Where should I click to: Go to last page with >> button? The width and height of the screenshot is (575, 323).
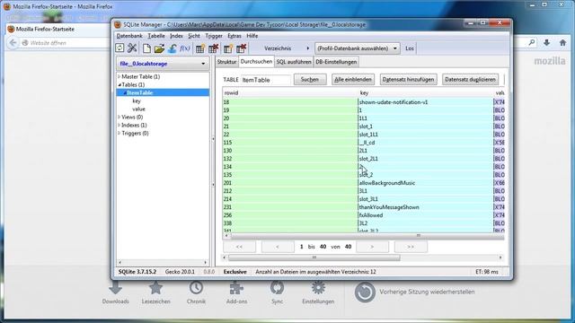tap(411, 247)
